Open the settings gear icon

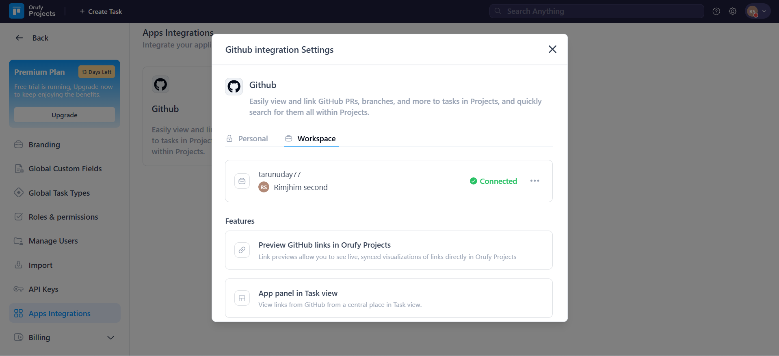(x=732, y=11)
